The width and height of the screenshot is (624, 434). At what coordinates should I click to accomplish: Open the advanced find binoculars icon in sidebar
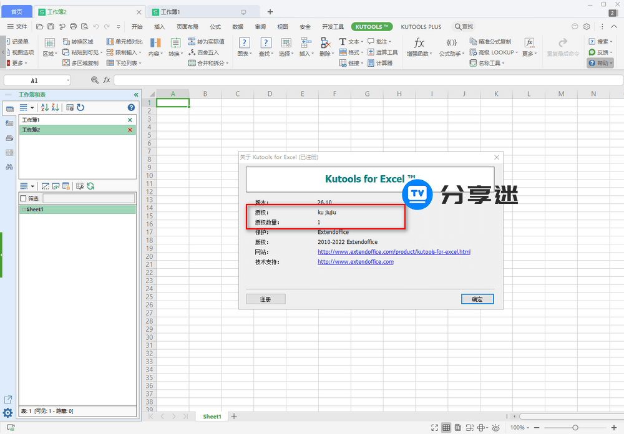click(x=9, y=166)
